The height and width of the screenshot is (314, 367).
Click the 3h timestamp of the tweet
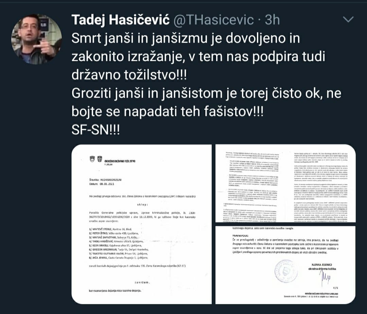(x=272, y=20)
